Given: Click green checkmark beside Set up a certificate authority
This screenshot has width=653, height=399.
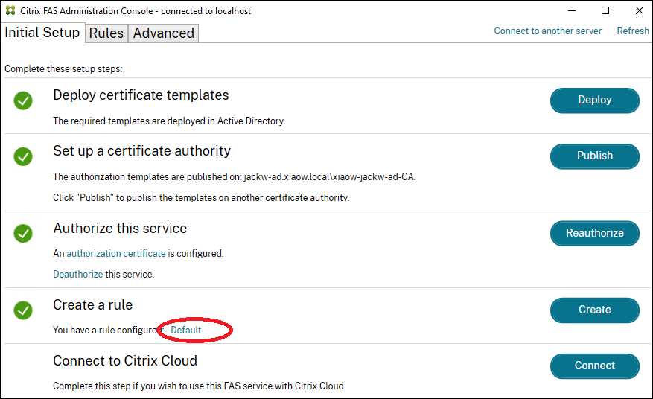Looking at the screenshot, I should point(23,156).
